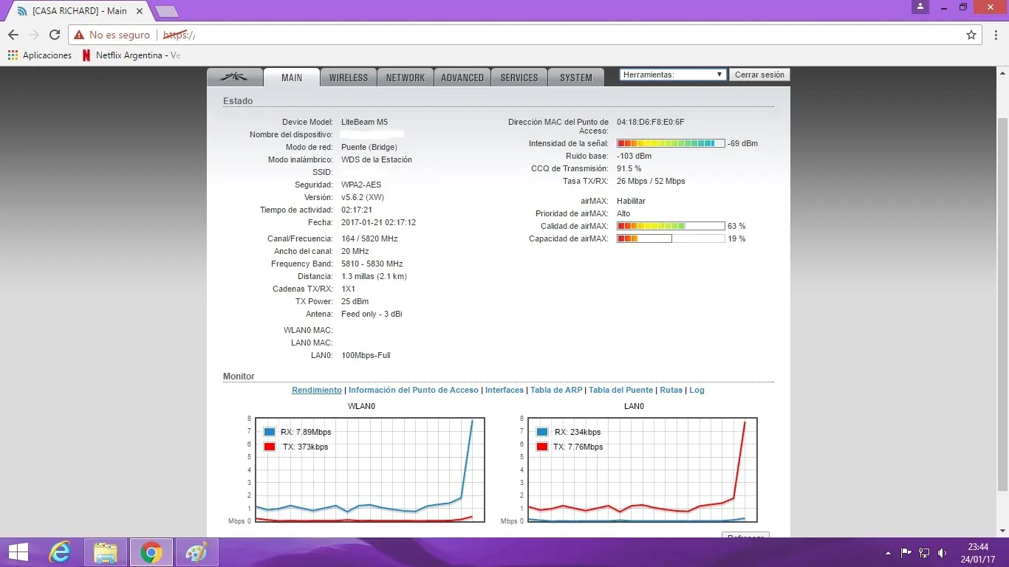The width and height of the screenshot is (1009, 567).
Task: Open the NETWORK tab
Action: click(405, 78)
